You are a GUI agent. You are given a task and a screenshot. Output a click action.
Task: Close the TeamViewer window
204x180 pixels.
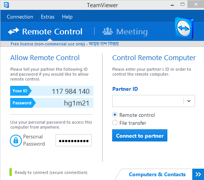click(196, 5)
